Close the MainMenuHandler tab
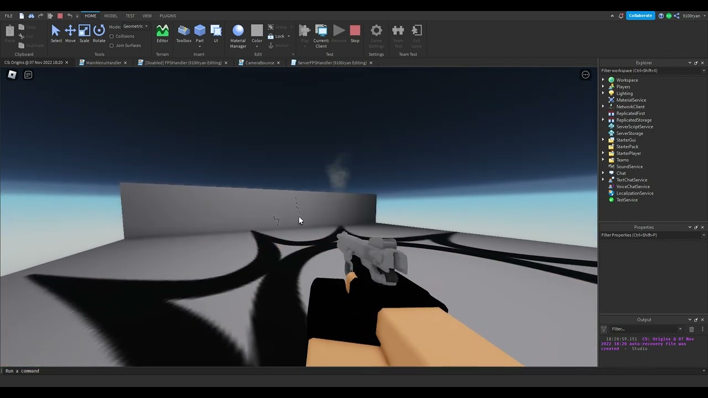This screenshot has width=708, height=398. [x=125, y=63]
